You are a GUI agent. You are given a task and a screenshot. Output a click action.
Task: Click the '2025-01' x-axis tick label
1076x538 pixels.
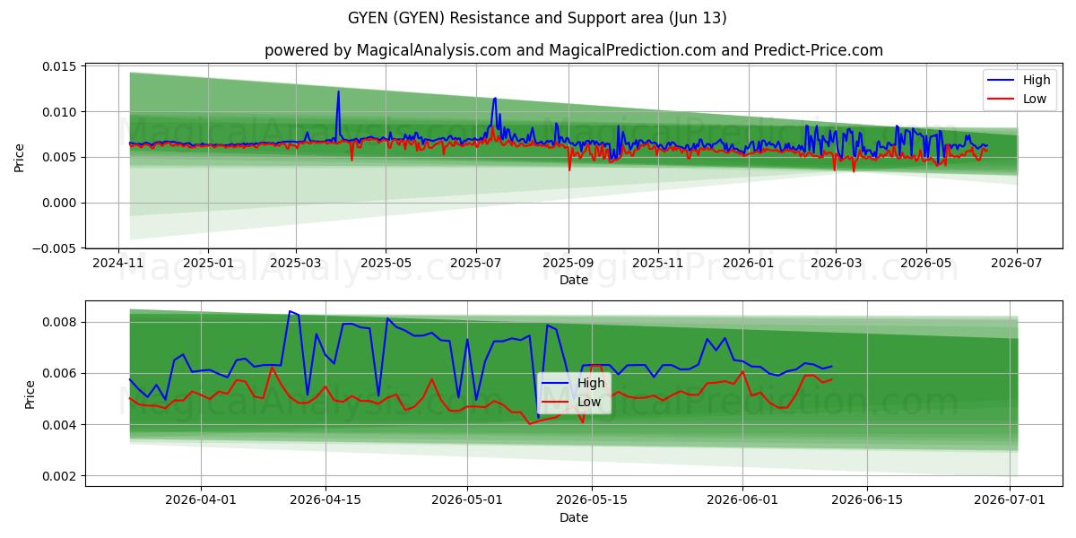click(208, 264)
